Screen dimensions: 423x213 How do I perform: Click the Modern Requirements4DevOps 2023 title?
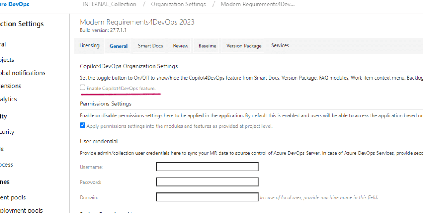coord(137,22)
